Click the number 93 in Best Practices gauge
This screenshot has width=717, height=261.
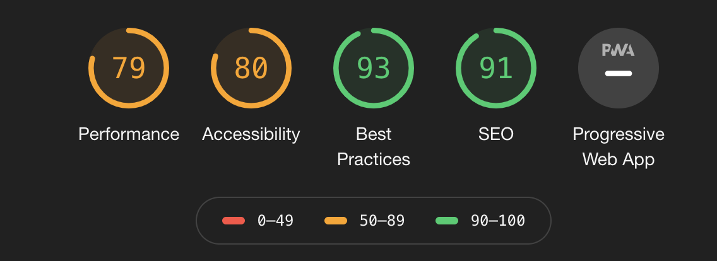[374, 68]
